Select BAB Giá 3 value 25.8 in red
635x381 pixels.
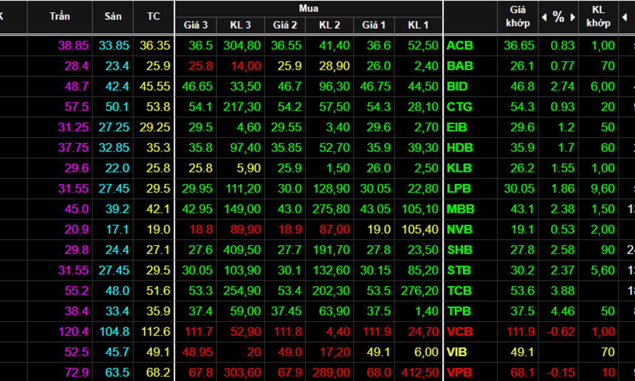pyautogui.click(x=200, y=66)
